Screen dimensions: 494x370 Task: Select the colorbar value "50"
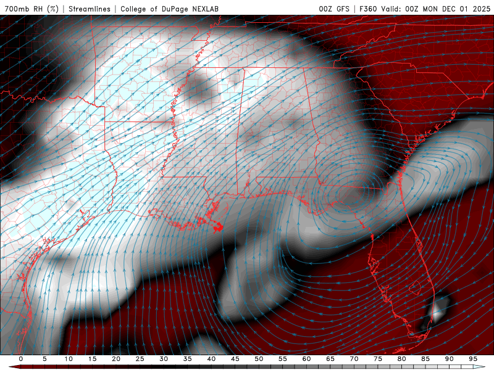point(259,359)
